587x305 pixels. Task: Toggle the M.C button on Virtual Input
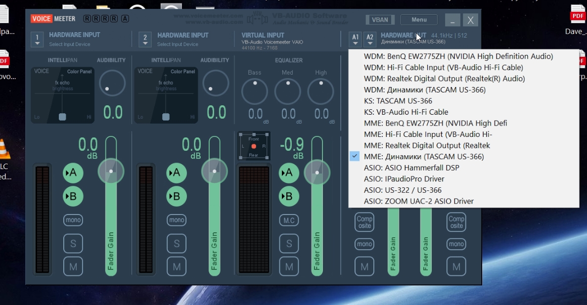point(289,220)
